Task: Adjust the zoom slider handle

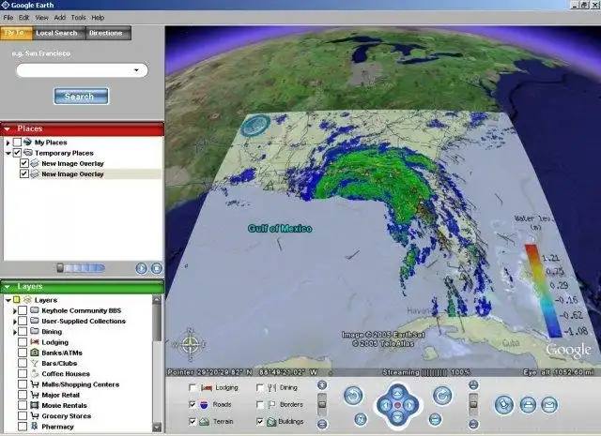Action: coord(322,404)
